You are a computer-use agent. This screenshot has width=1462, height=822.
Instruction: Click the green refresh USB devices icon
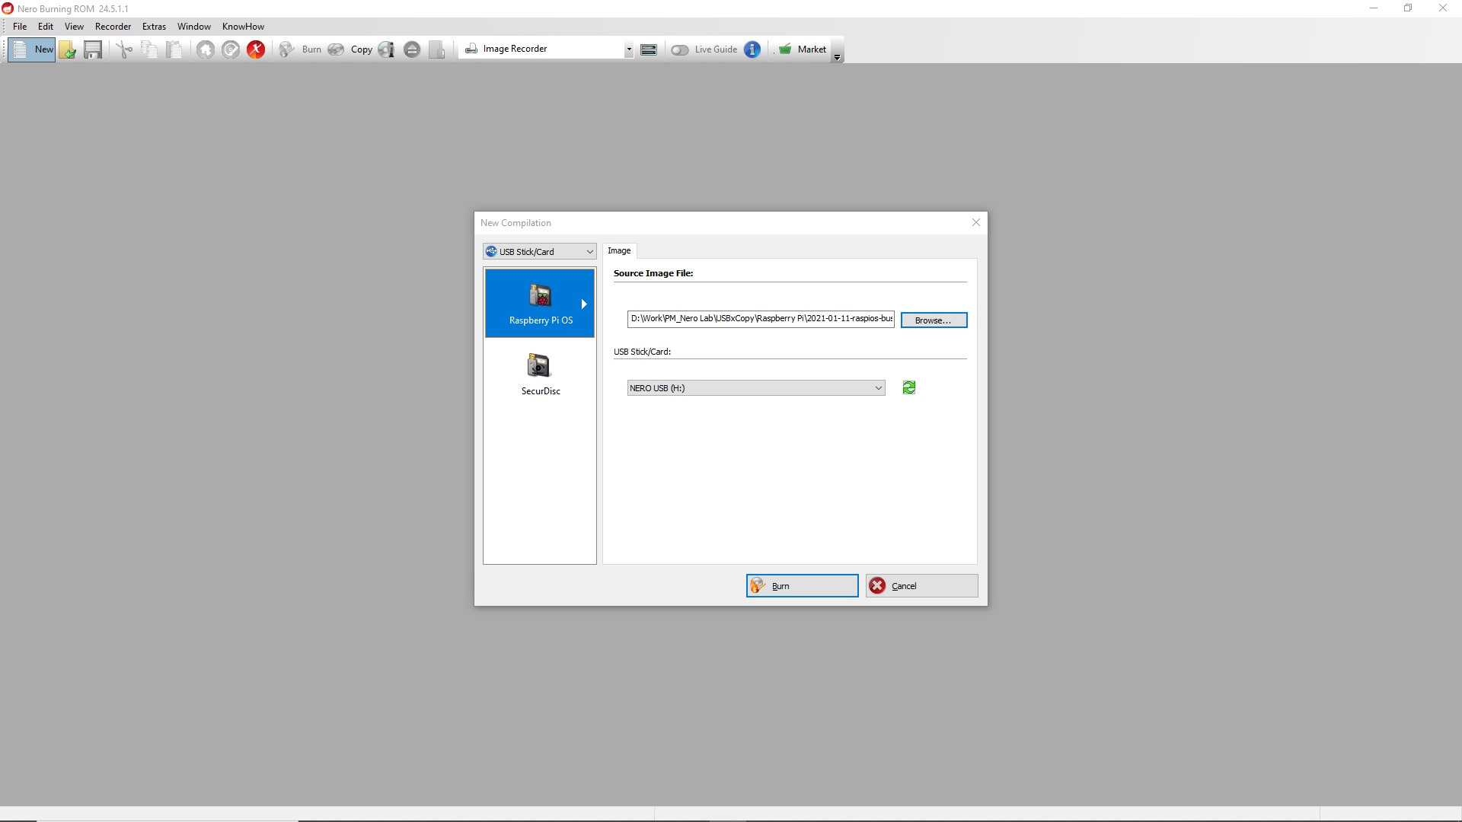pos(908,388)
